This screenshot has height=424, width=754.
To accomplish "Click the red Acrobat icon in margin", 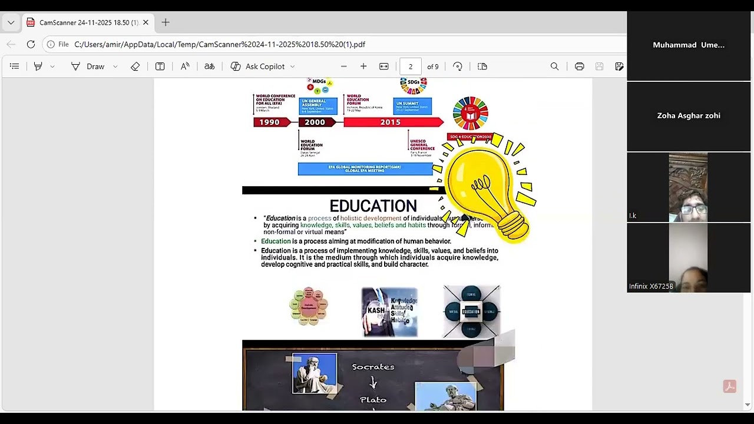I will [x=730, y=387].
